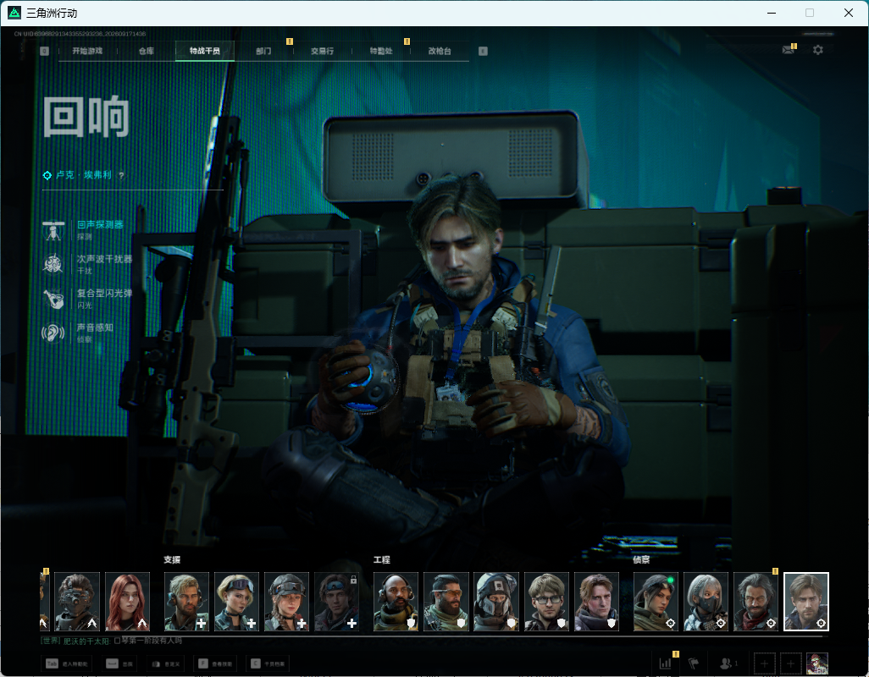This screenshot has height=677, width=869.
Task: Select the operator wearing night-vision goggles
Action: [77, 602]
